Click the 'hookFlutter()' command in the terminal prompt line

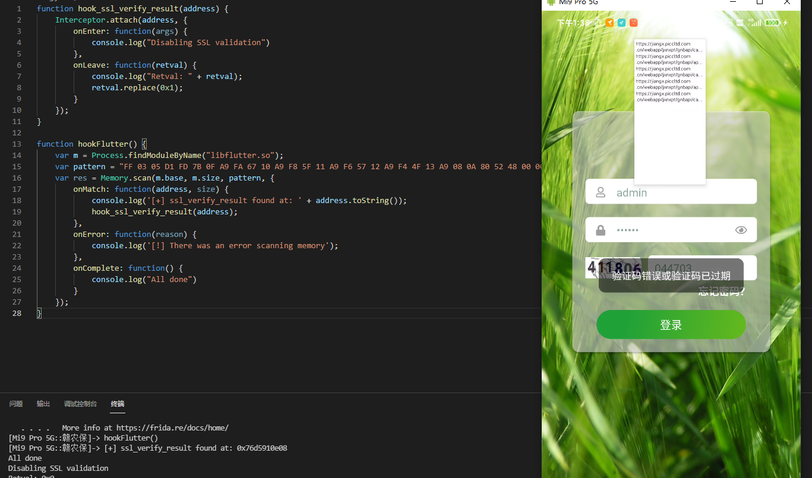131,438
